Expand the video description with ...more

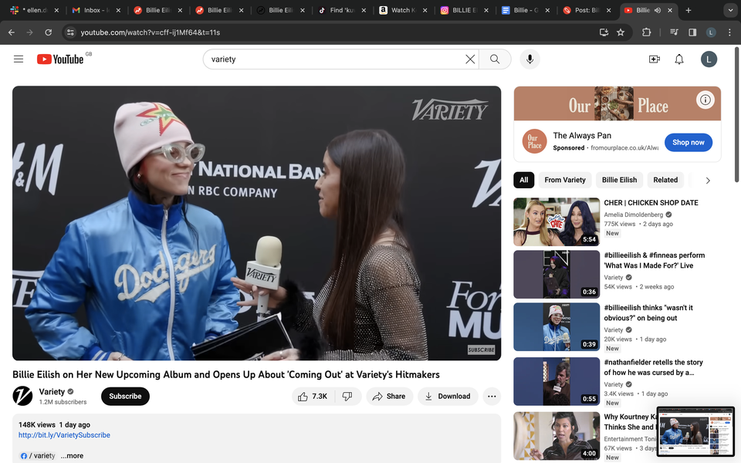pyautogui.click(x=72, y=456)
